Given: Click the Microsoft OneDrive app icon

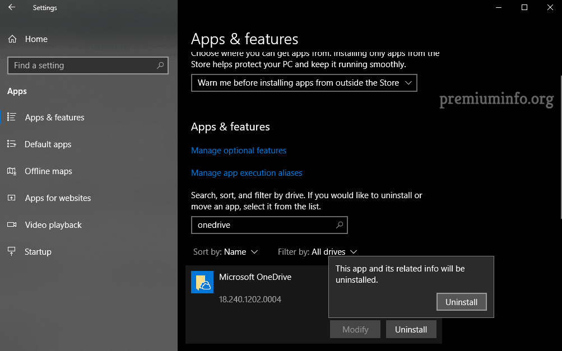Looking at the screenshot, I should click(202, 282).
